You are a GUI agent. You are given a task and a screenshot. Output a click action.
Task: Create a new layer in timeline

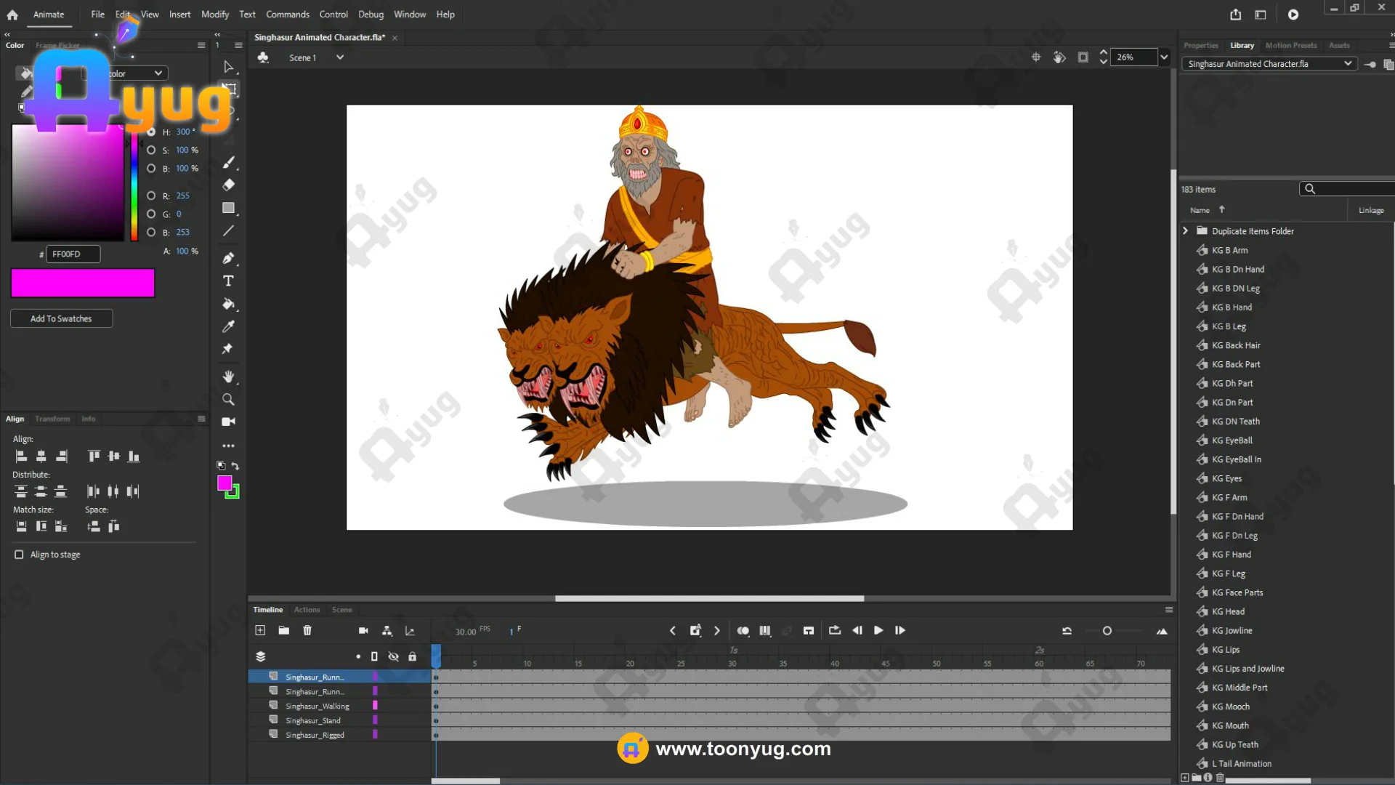[x=260, y=630]
